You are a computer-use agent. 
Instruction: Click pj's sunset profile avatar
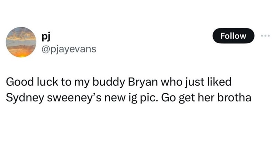coord(22,43)
